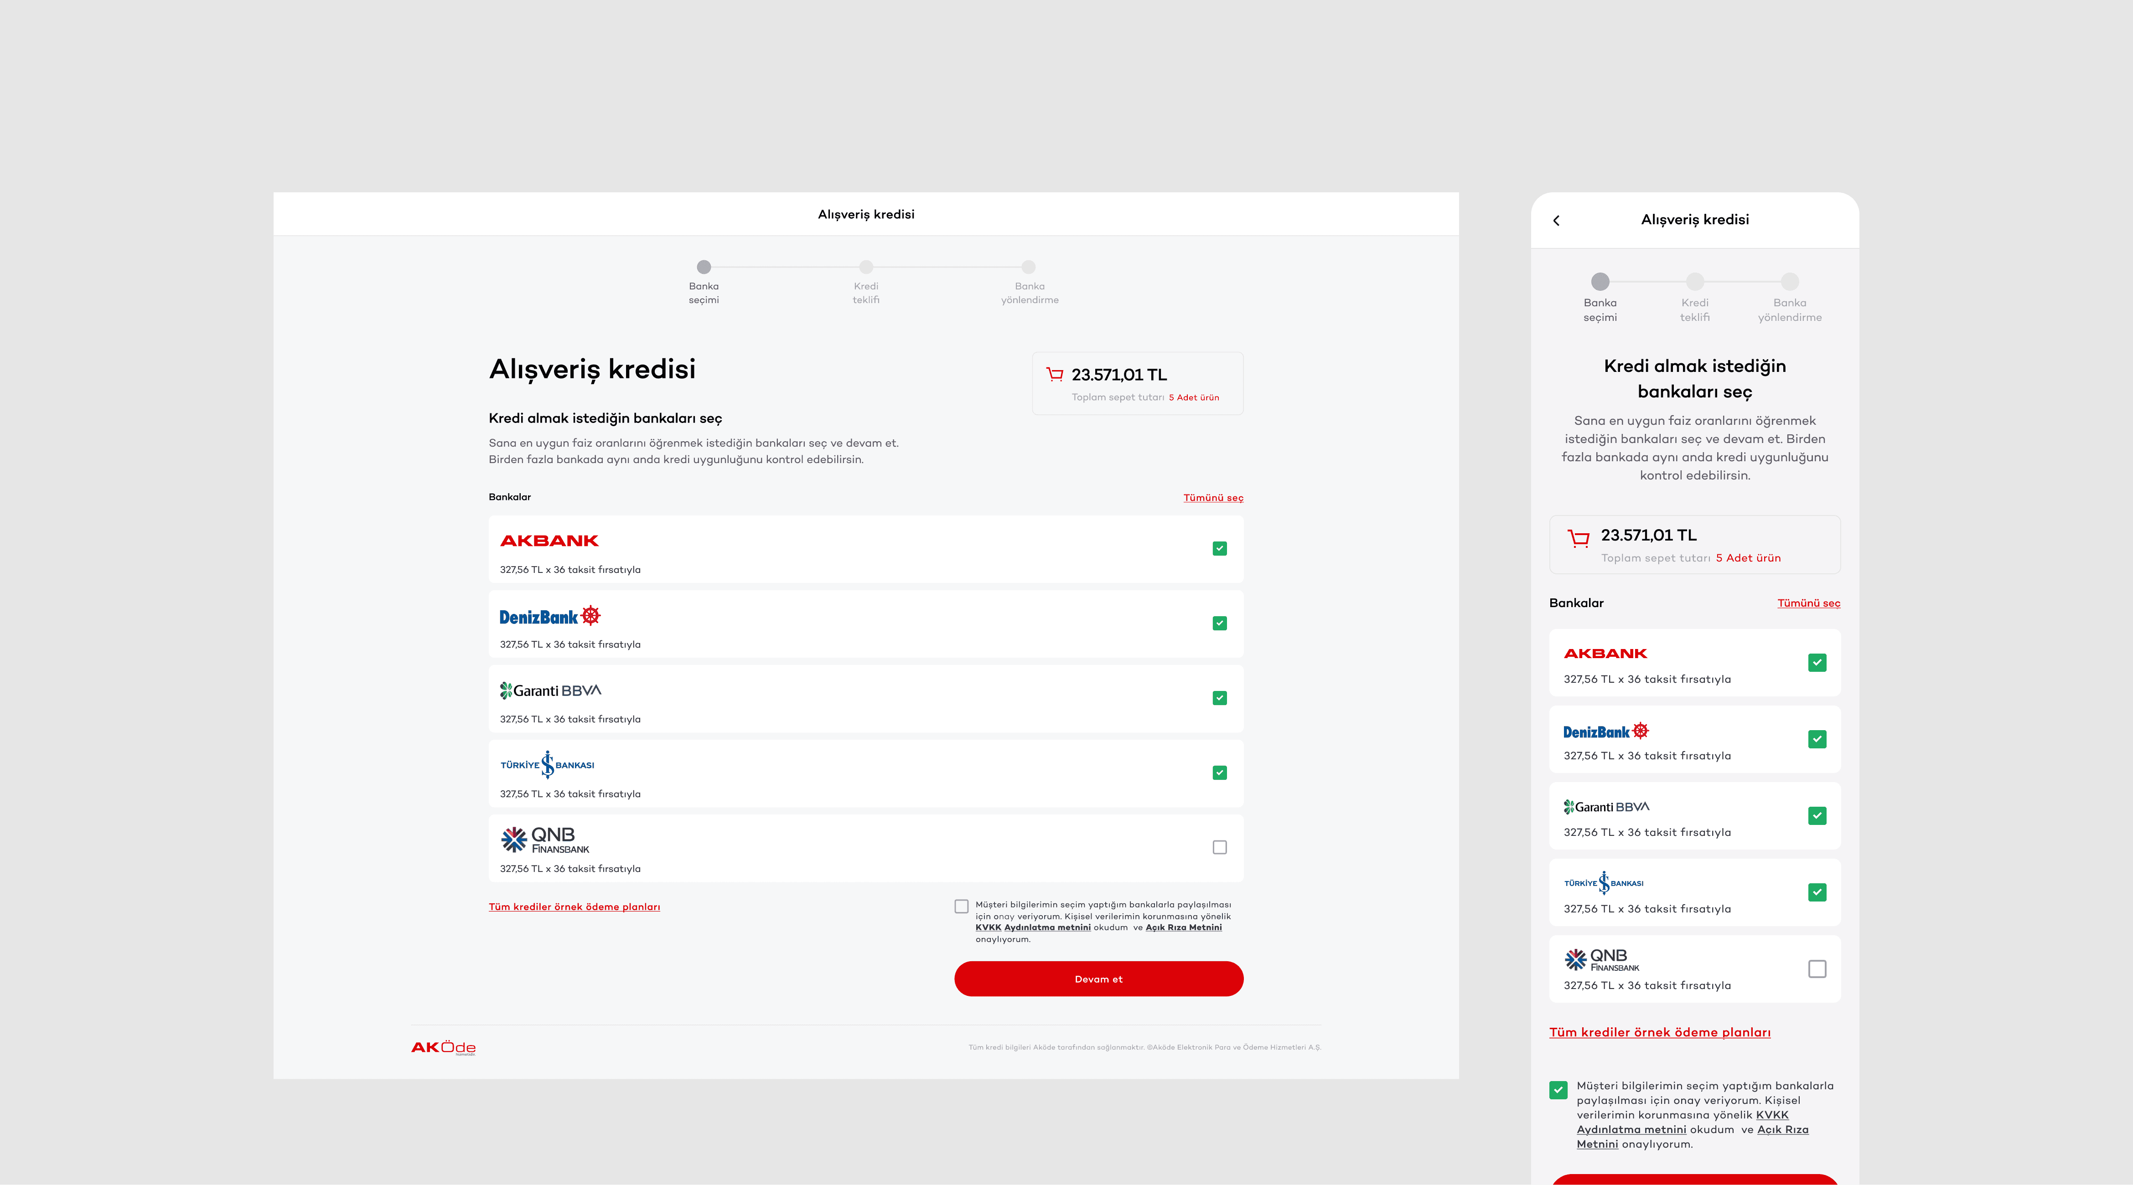Enable the data sharing consent checkbox on desktop

pyautogui.click(x=961, y=906)
